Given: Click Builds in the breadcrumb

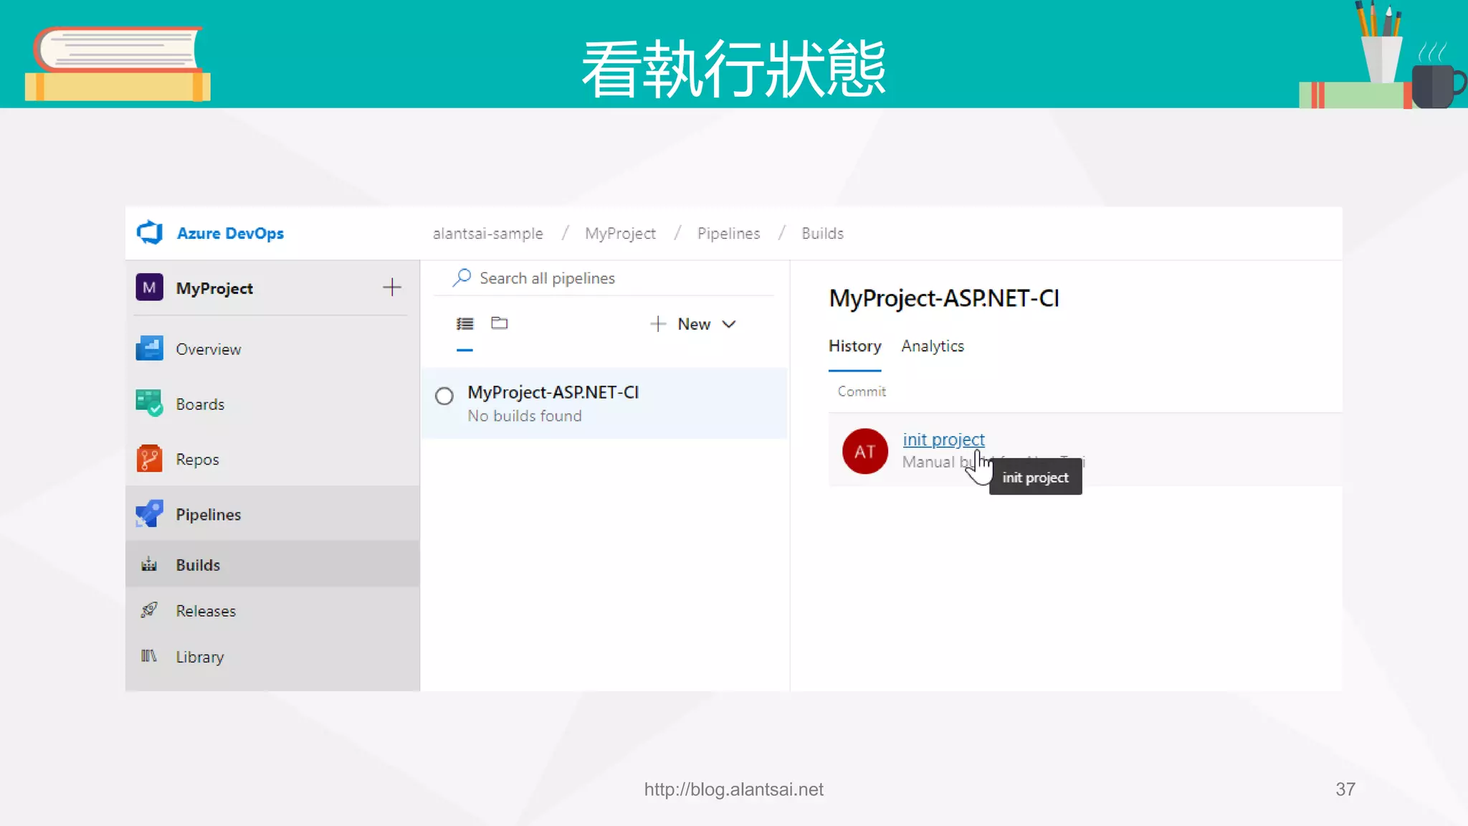Looking at the screenshot, I should pyautogui.click(x=822, y=234).
